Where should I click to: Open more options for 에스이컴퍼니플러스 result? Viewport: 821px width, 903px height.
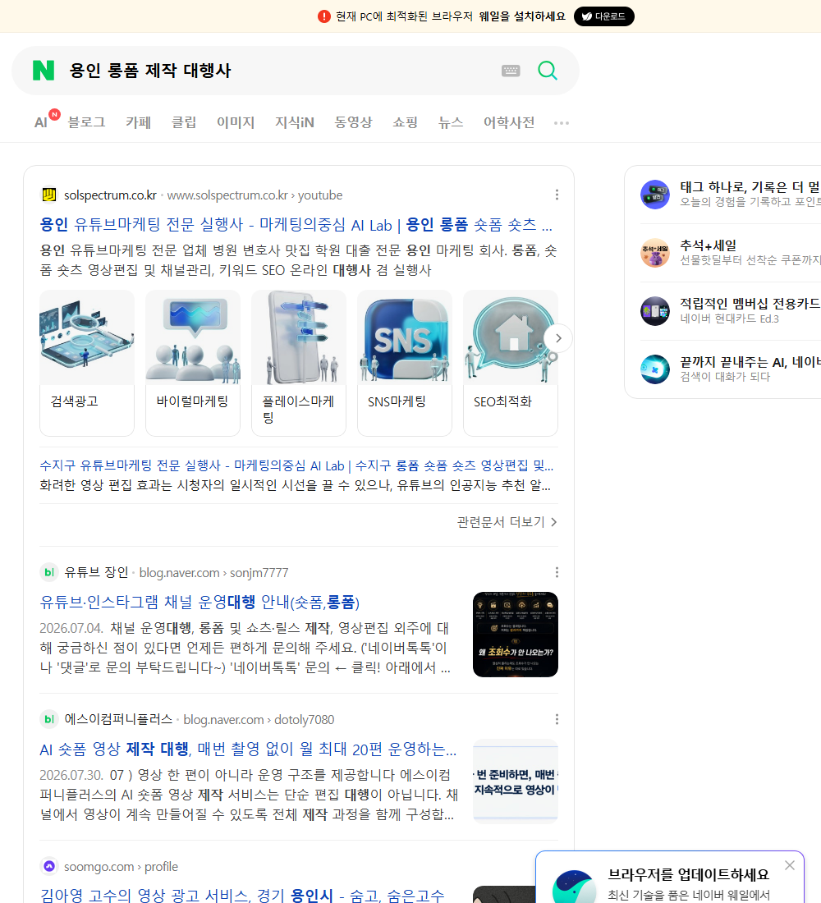pyautogui.click(x=557, y=719)
